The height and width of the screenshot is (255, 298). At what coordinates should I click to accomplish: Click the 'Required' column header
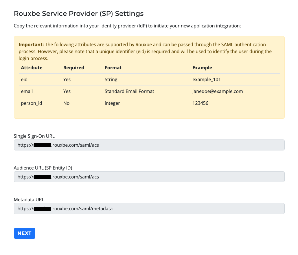pyautogui.click(x=74, y=68)
